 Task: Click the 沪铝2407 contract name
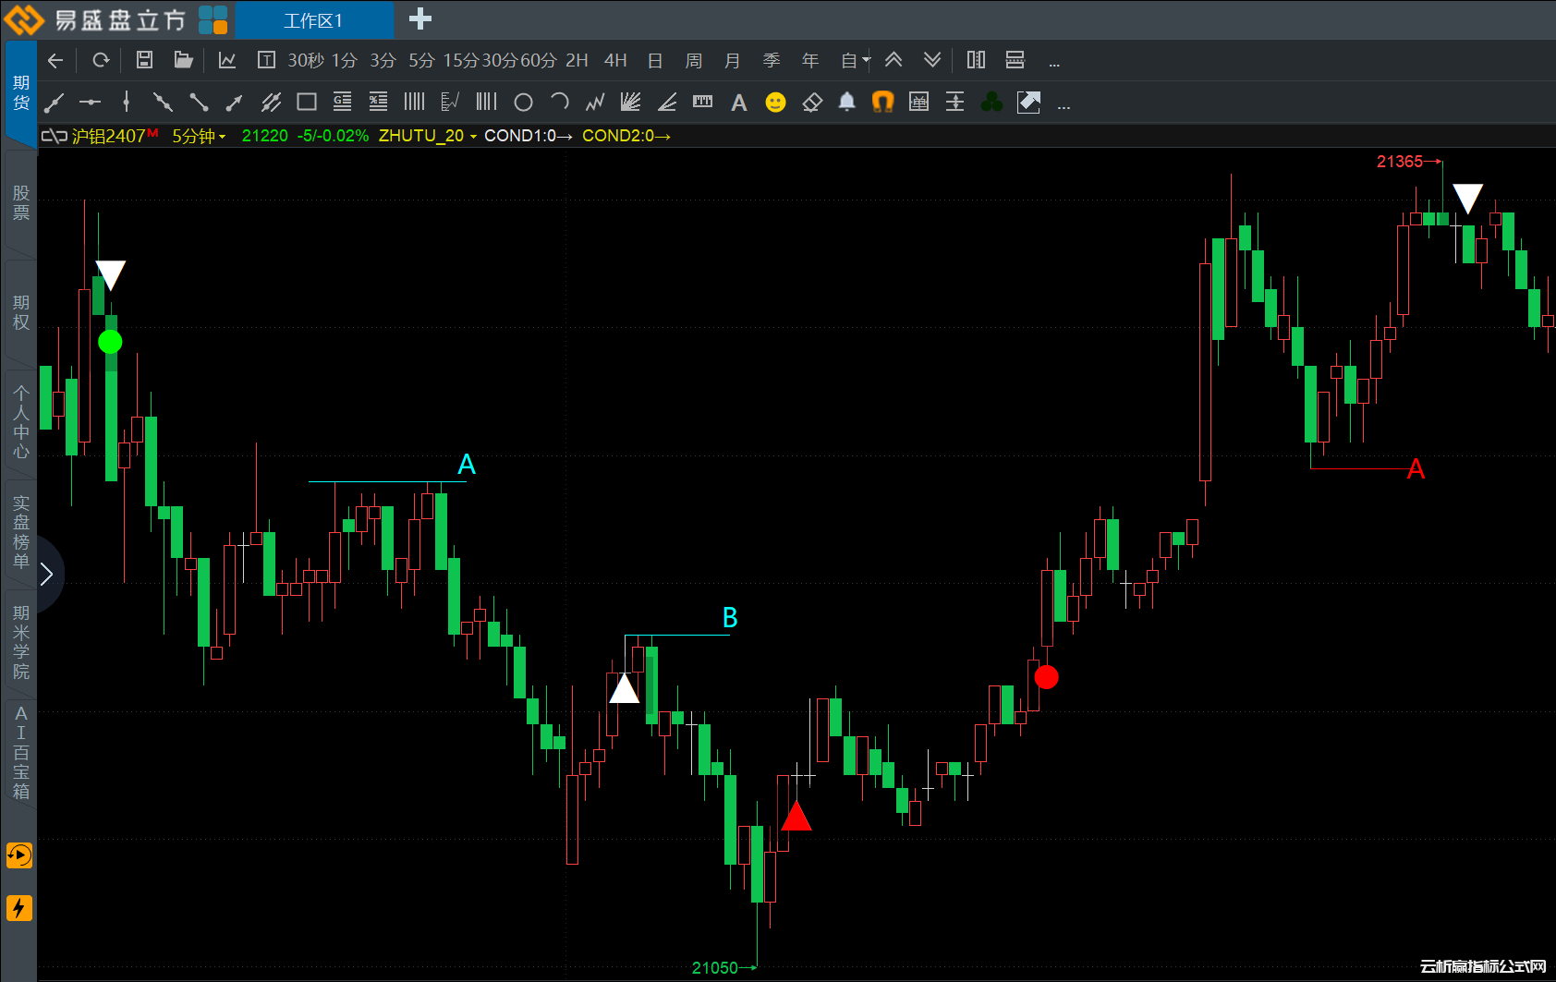[108, 136]
